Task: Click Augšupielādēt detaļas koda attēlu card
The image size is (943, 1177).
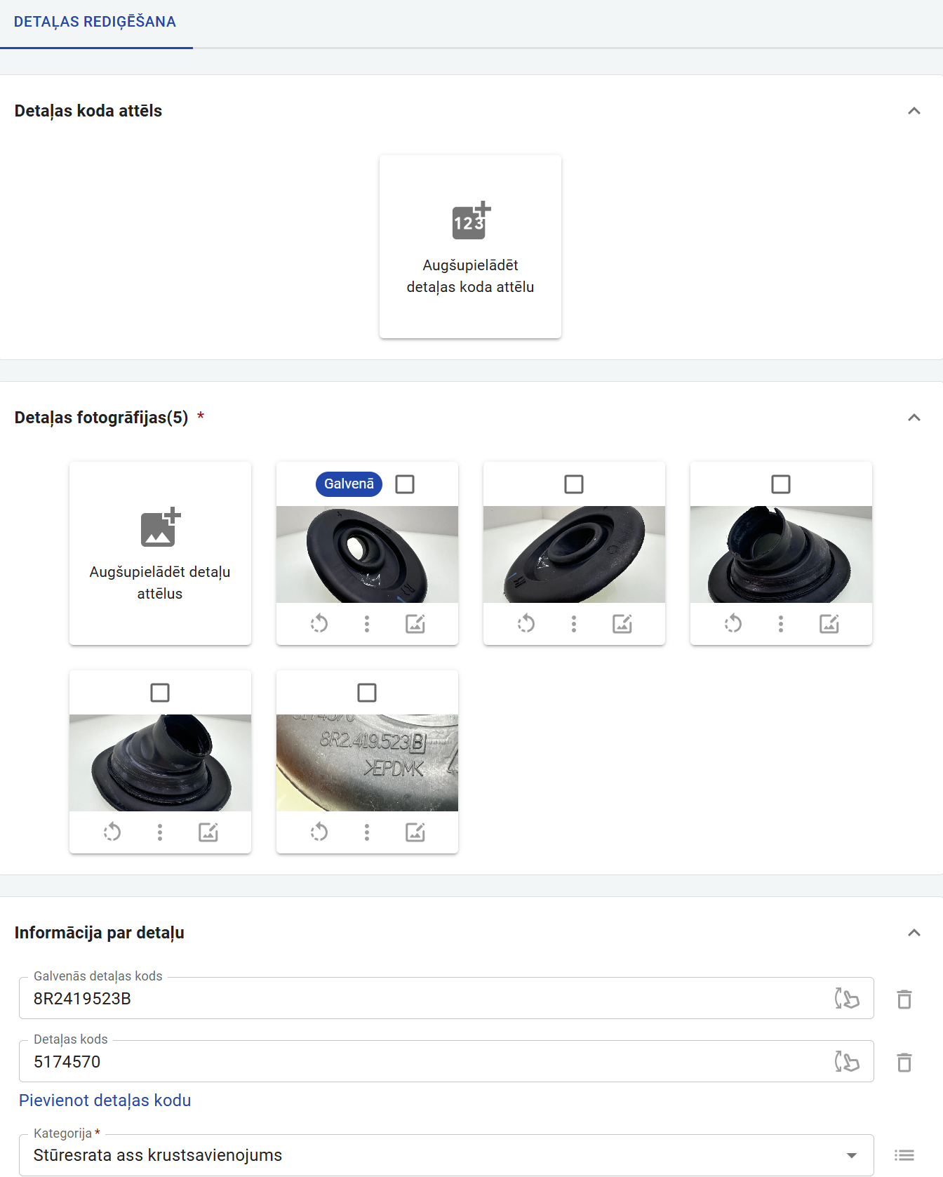Action: click(470, 246)
